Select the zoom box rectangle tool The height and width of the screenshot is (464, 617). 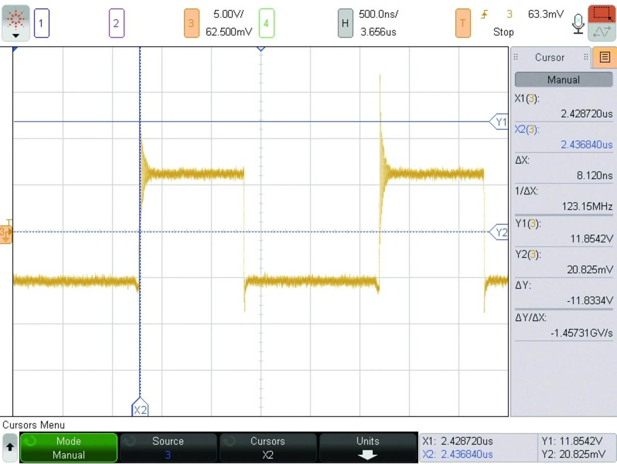602,13
